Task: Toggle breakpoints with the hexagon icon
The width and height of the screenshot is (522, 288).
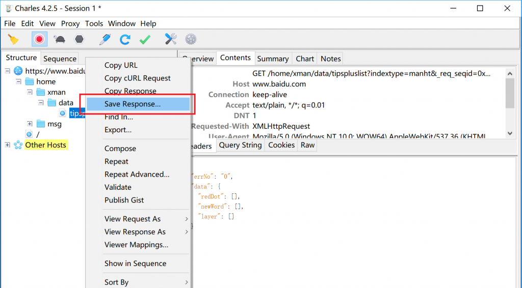Action: tap(79, 39)
